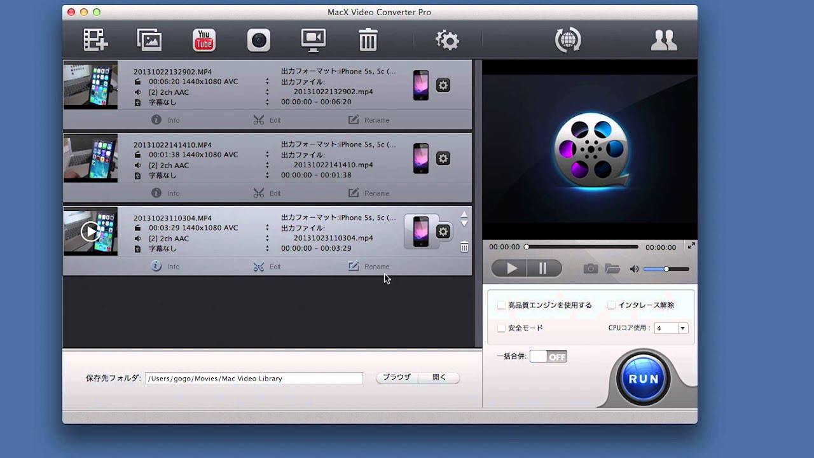
Task: Click output file name 20131022132902.mp4
Action: pos(333,92)
